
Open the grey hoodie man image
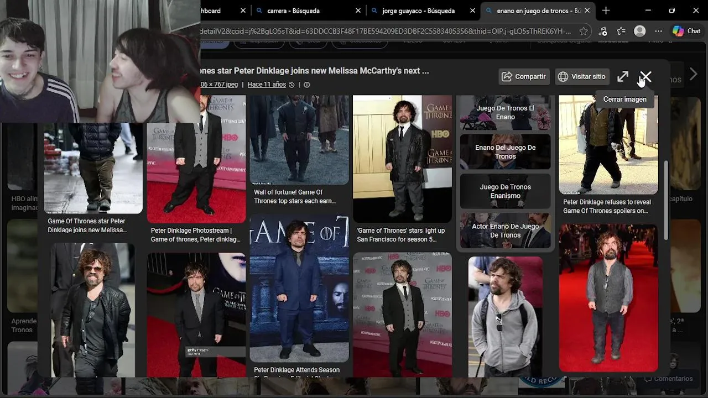coord(505,317)
